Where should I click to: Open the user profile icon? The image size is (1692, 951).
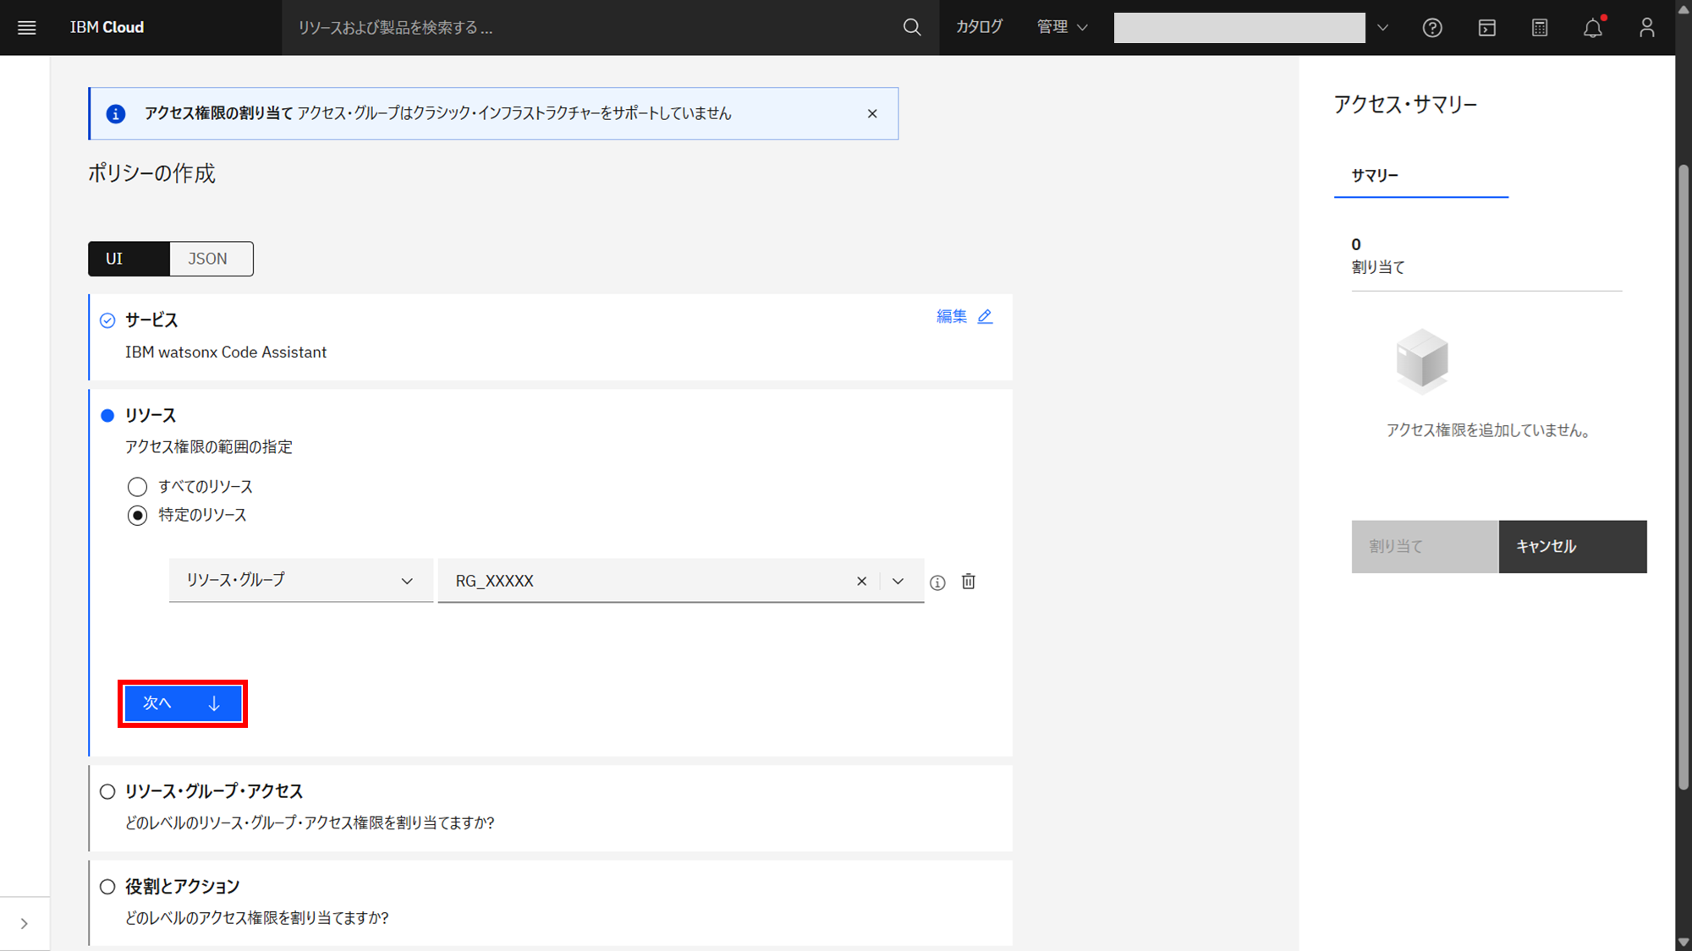coord(1646,28)
